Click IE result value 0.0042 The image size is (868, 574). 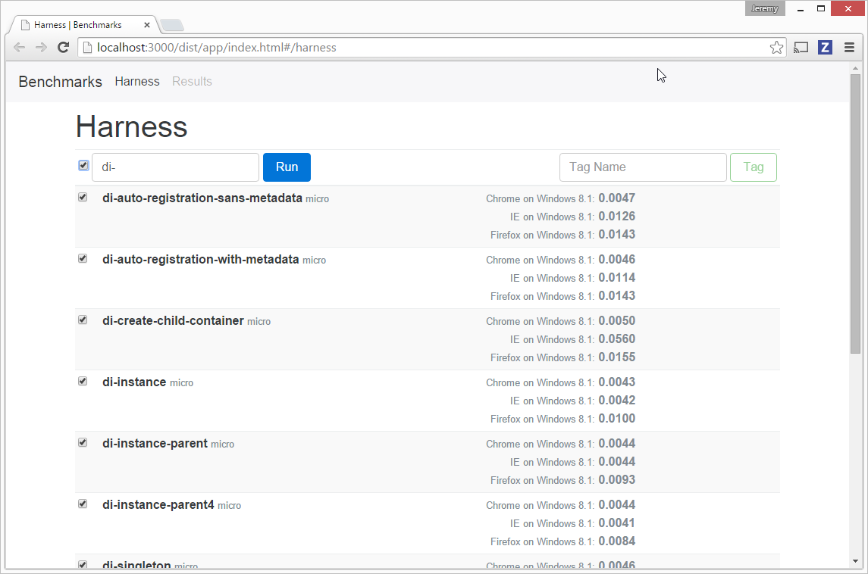click(x=616, y=401)
